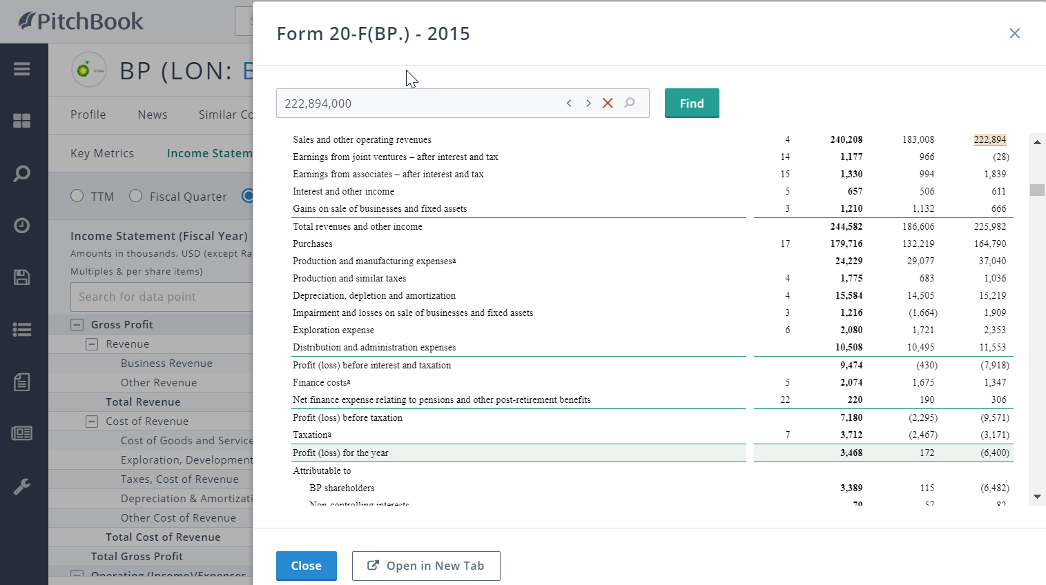Select the Total Cost of Revenue row
Viewport: 1046px width, 585px height.
click(x=151, y=537)
